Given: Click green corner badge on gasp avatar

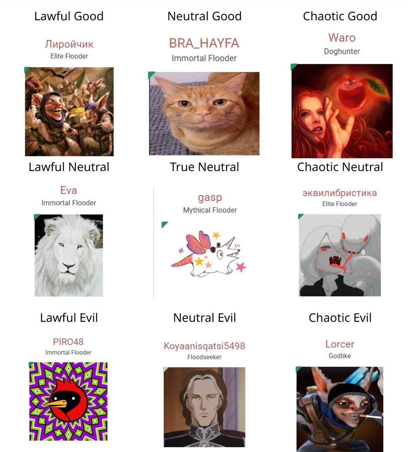Looking at the screenshot, I should pyautogui.click(x=164, y=225).
